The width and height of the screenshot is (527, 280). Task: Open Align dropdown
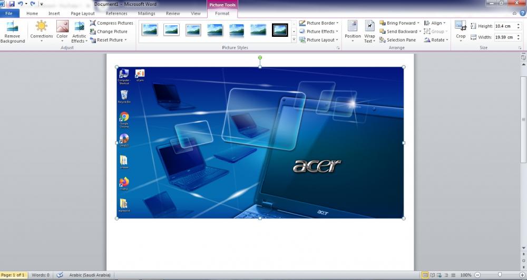coord(435,23)
